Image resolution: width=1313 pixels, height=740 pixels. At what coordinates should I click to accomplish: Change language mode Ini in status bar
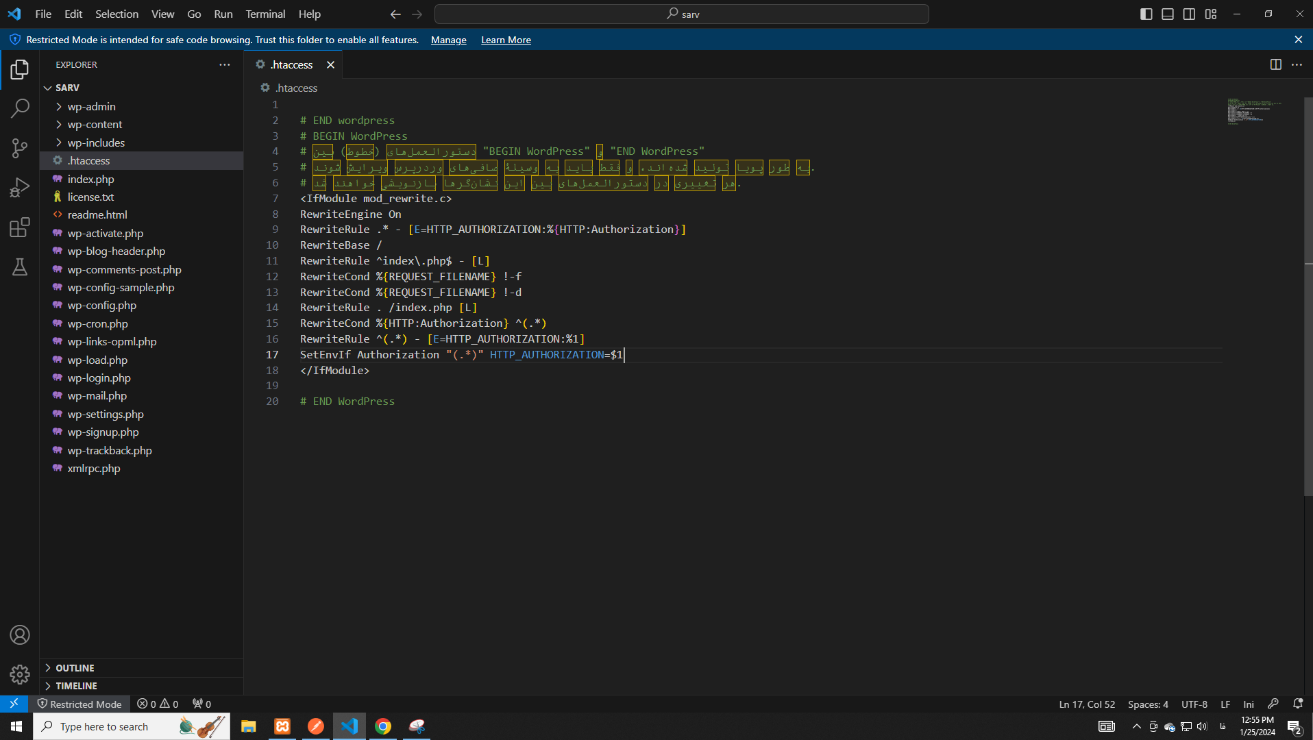pos(1249,704)
